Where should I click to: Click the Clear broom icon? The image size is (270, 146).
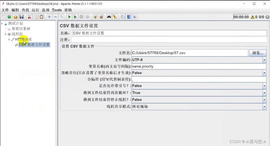coord(95,17)
